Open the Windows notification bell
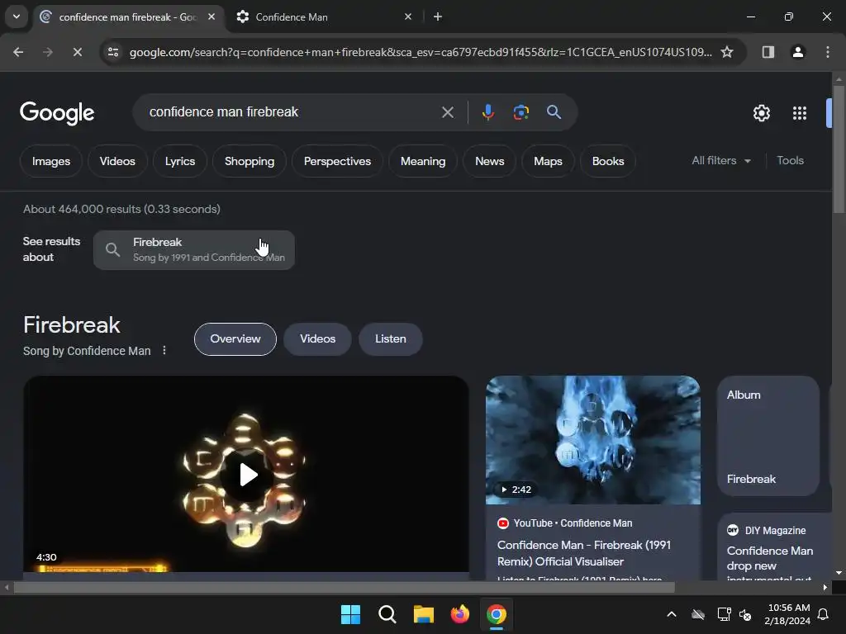Image resolution: width=846 pixels, height=634 pixels. [823, 614]
